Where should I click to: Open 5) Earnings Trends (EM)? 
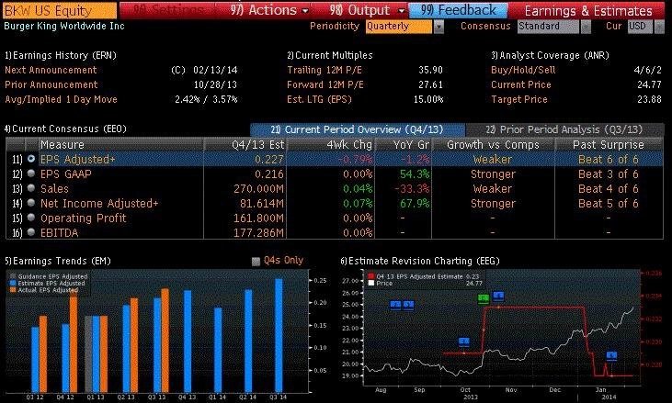[x=57, y=261]
